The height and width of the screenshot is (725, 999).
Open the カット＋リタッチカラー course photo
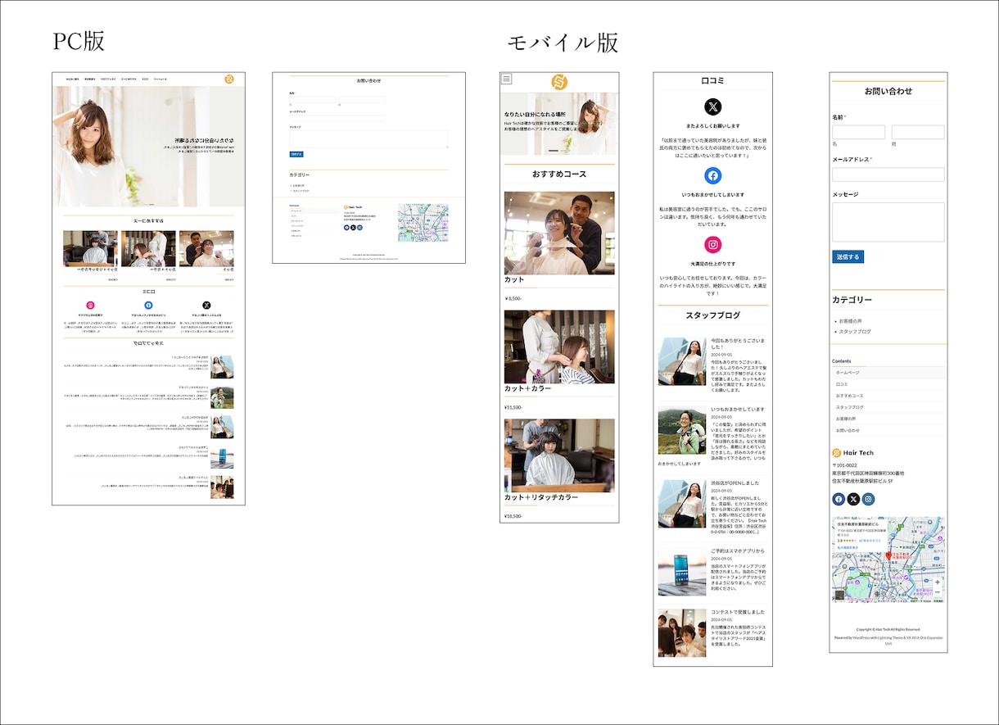click(559, 455)
